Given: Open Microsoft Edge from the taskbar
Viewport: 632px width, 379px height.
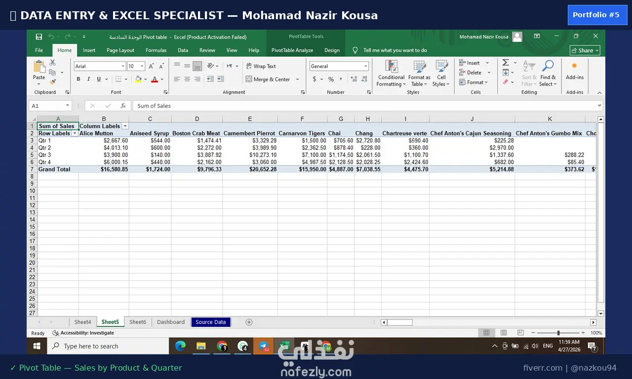Looking at the screenshot, I should (x=180, y=346).
